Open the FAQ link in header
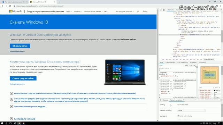223x125 pixels. (x=106, y=11)
